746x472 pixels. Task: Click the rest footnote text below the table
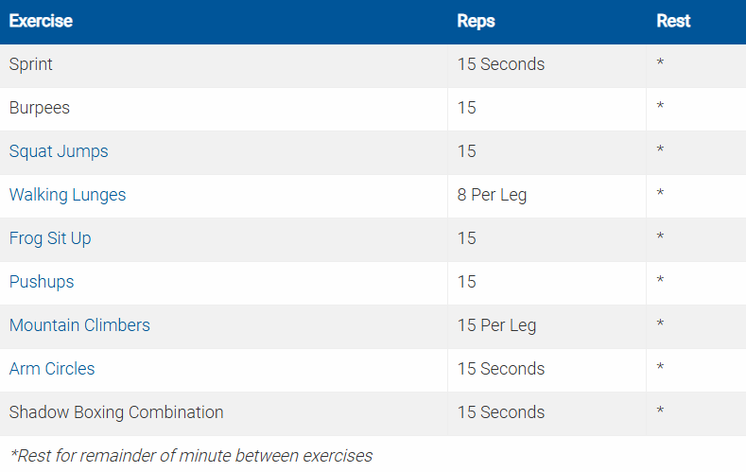pos(191,455)
